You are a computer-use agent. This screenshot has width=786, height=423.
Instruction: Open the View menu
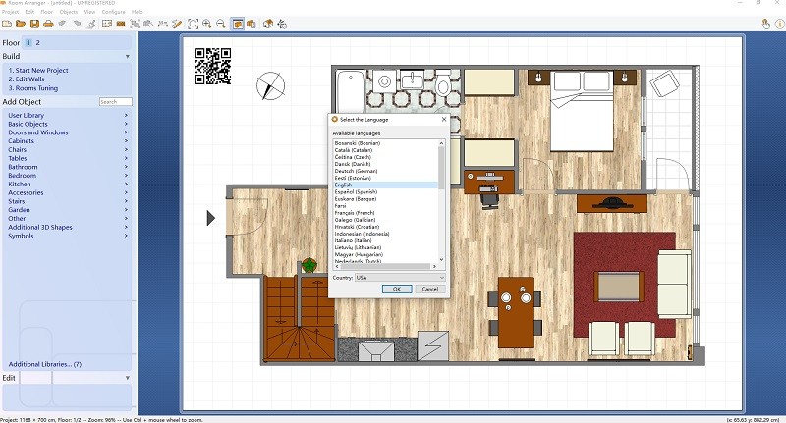(89, 12)
